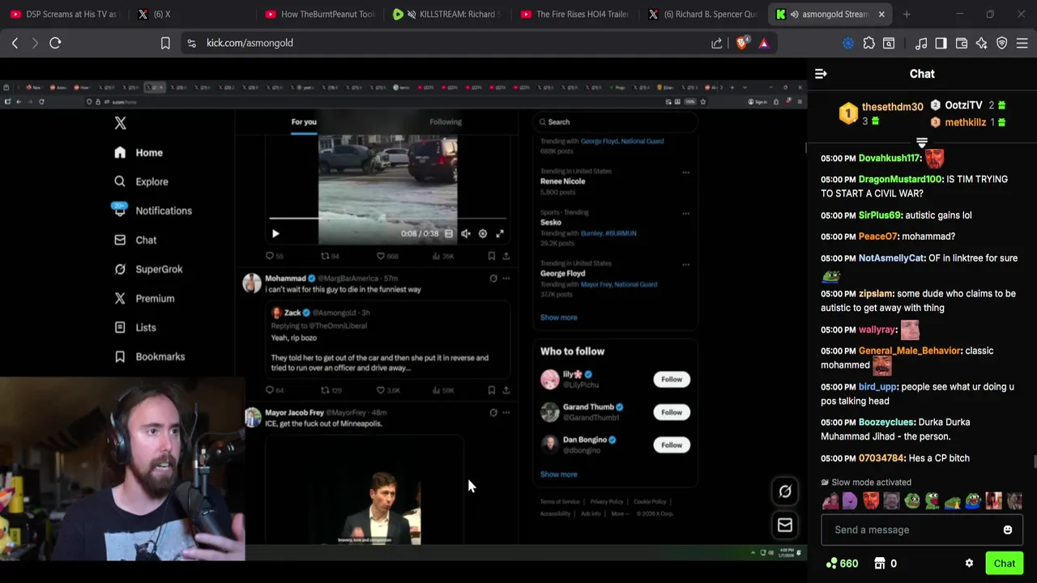
Task: Open Leo AI sparkle icon
Action: pos(982,43)
